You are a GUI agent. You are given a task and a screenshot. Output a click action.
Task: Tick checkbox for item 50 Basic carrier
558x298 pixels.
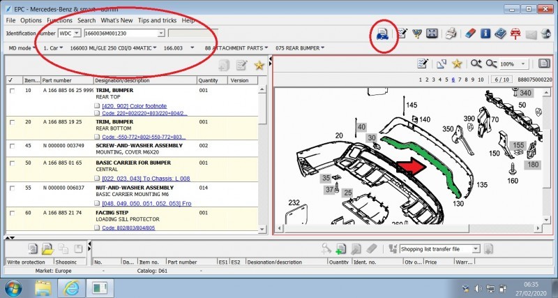(12, 163)
